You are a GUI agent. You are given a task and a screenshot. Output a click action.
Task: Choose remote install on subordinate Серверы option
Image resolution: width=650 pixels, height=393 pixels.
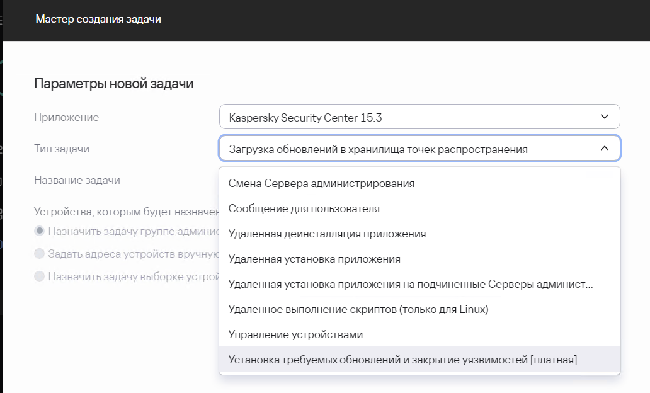(411, 284)
